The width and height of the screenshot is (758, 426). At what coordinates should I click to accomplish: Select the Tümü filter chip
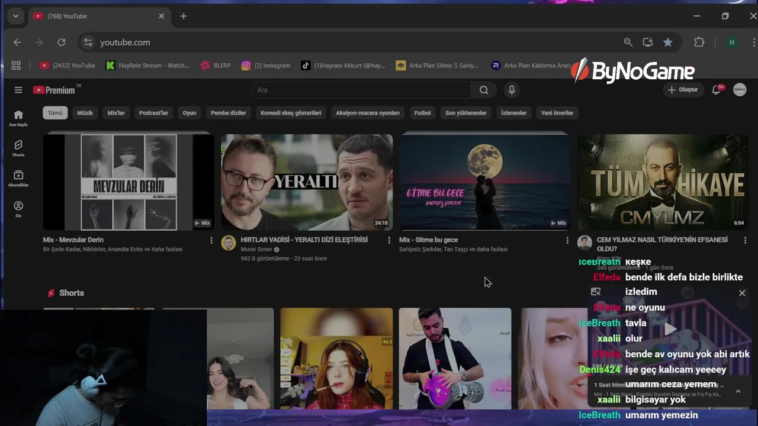coord(55,113)
